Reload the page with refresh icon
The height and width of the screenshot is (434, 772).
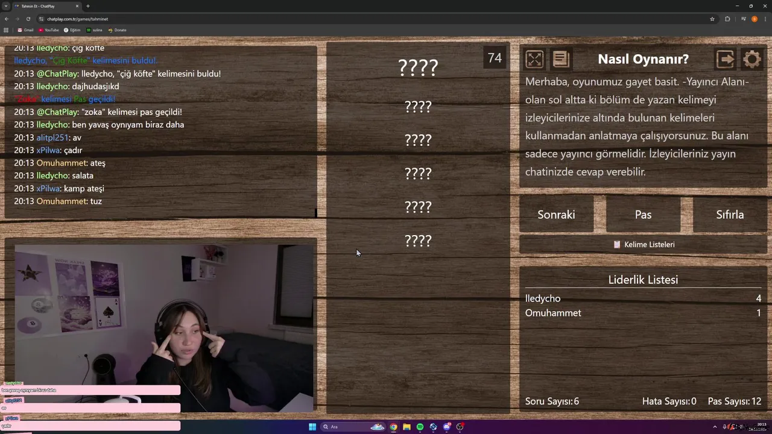tap(28, 19)
